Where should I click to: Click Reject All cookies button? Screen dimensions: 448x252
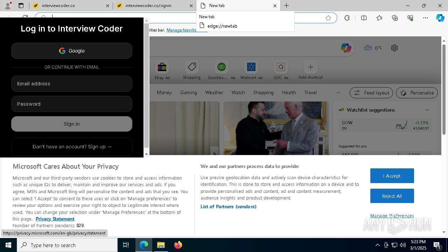pos(392,196)
